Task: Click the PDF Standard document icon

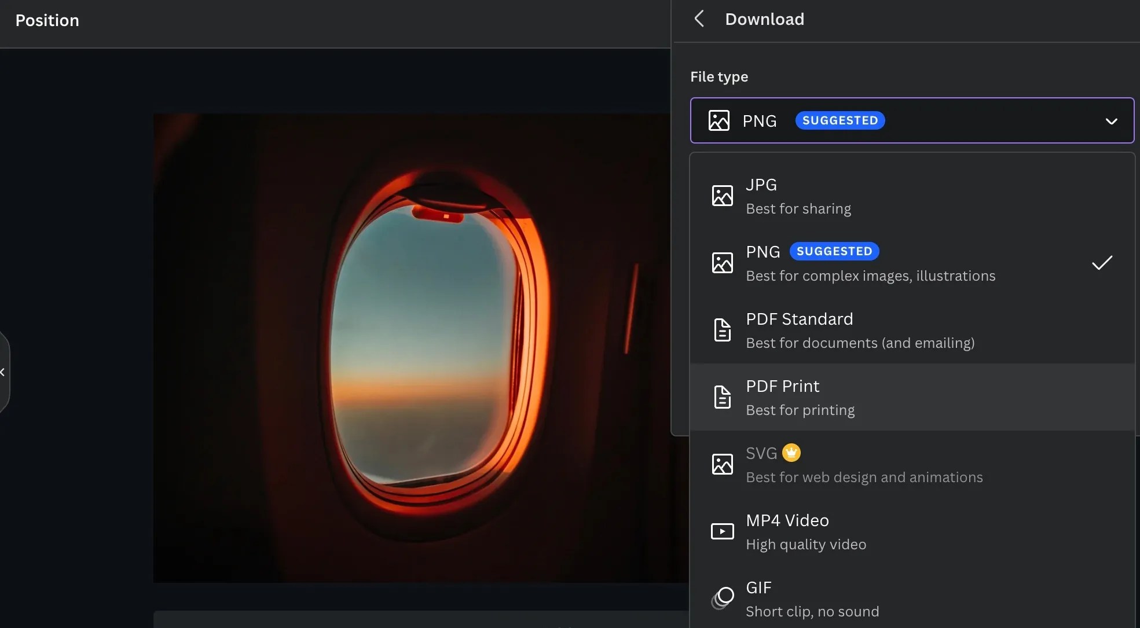Action: click(x=722, y=330)
